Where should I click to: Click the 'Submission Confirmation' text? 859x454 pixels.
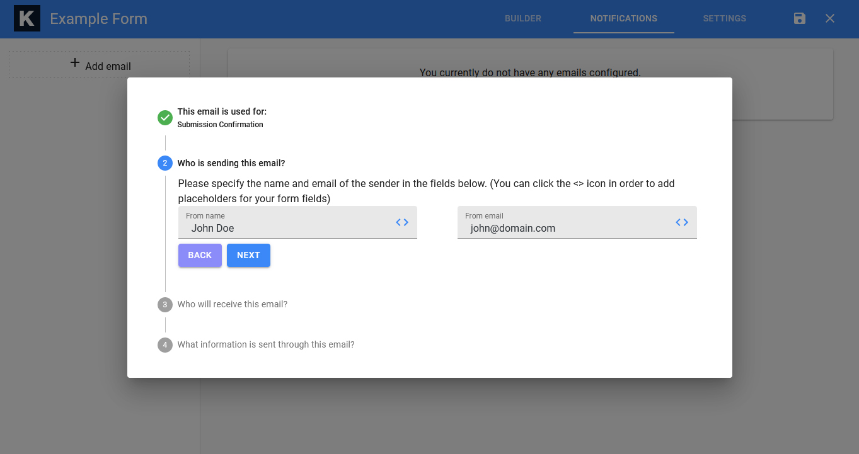pyautogui.click(x=220, y=125)
